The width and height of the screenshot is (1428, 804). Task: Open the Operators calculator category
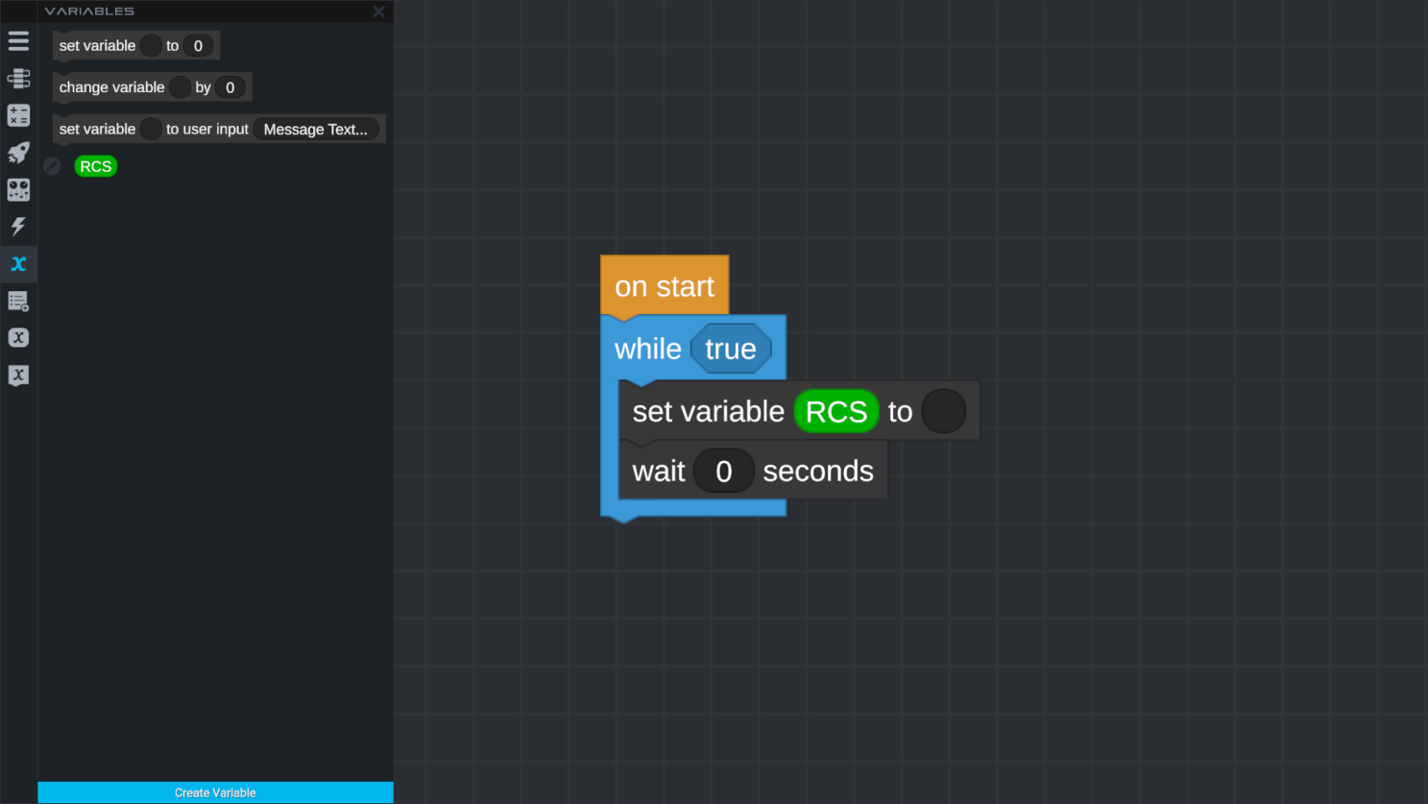[x=18, y=115]
